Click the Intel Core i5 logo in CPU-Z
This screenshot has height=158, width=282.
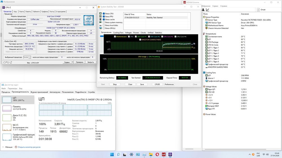(89, 20)
